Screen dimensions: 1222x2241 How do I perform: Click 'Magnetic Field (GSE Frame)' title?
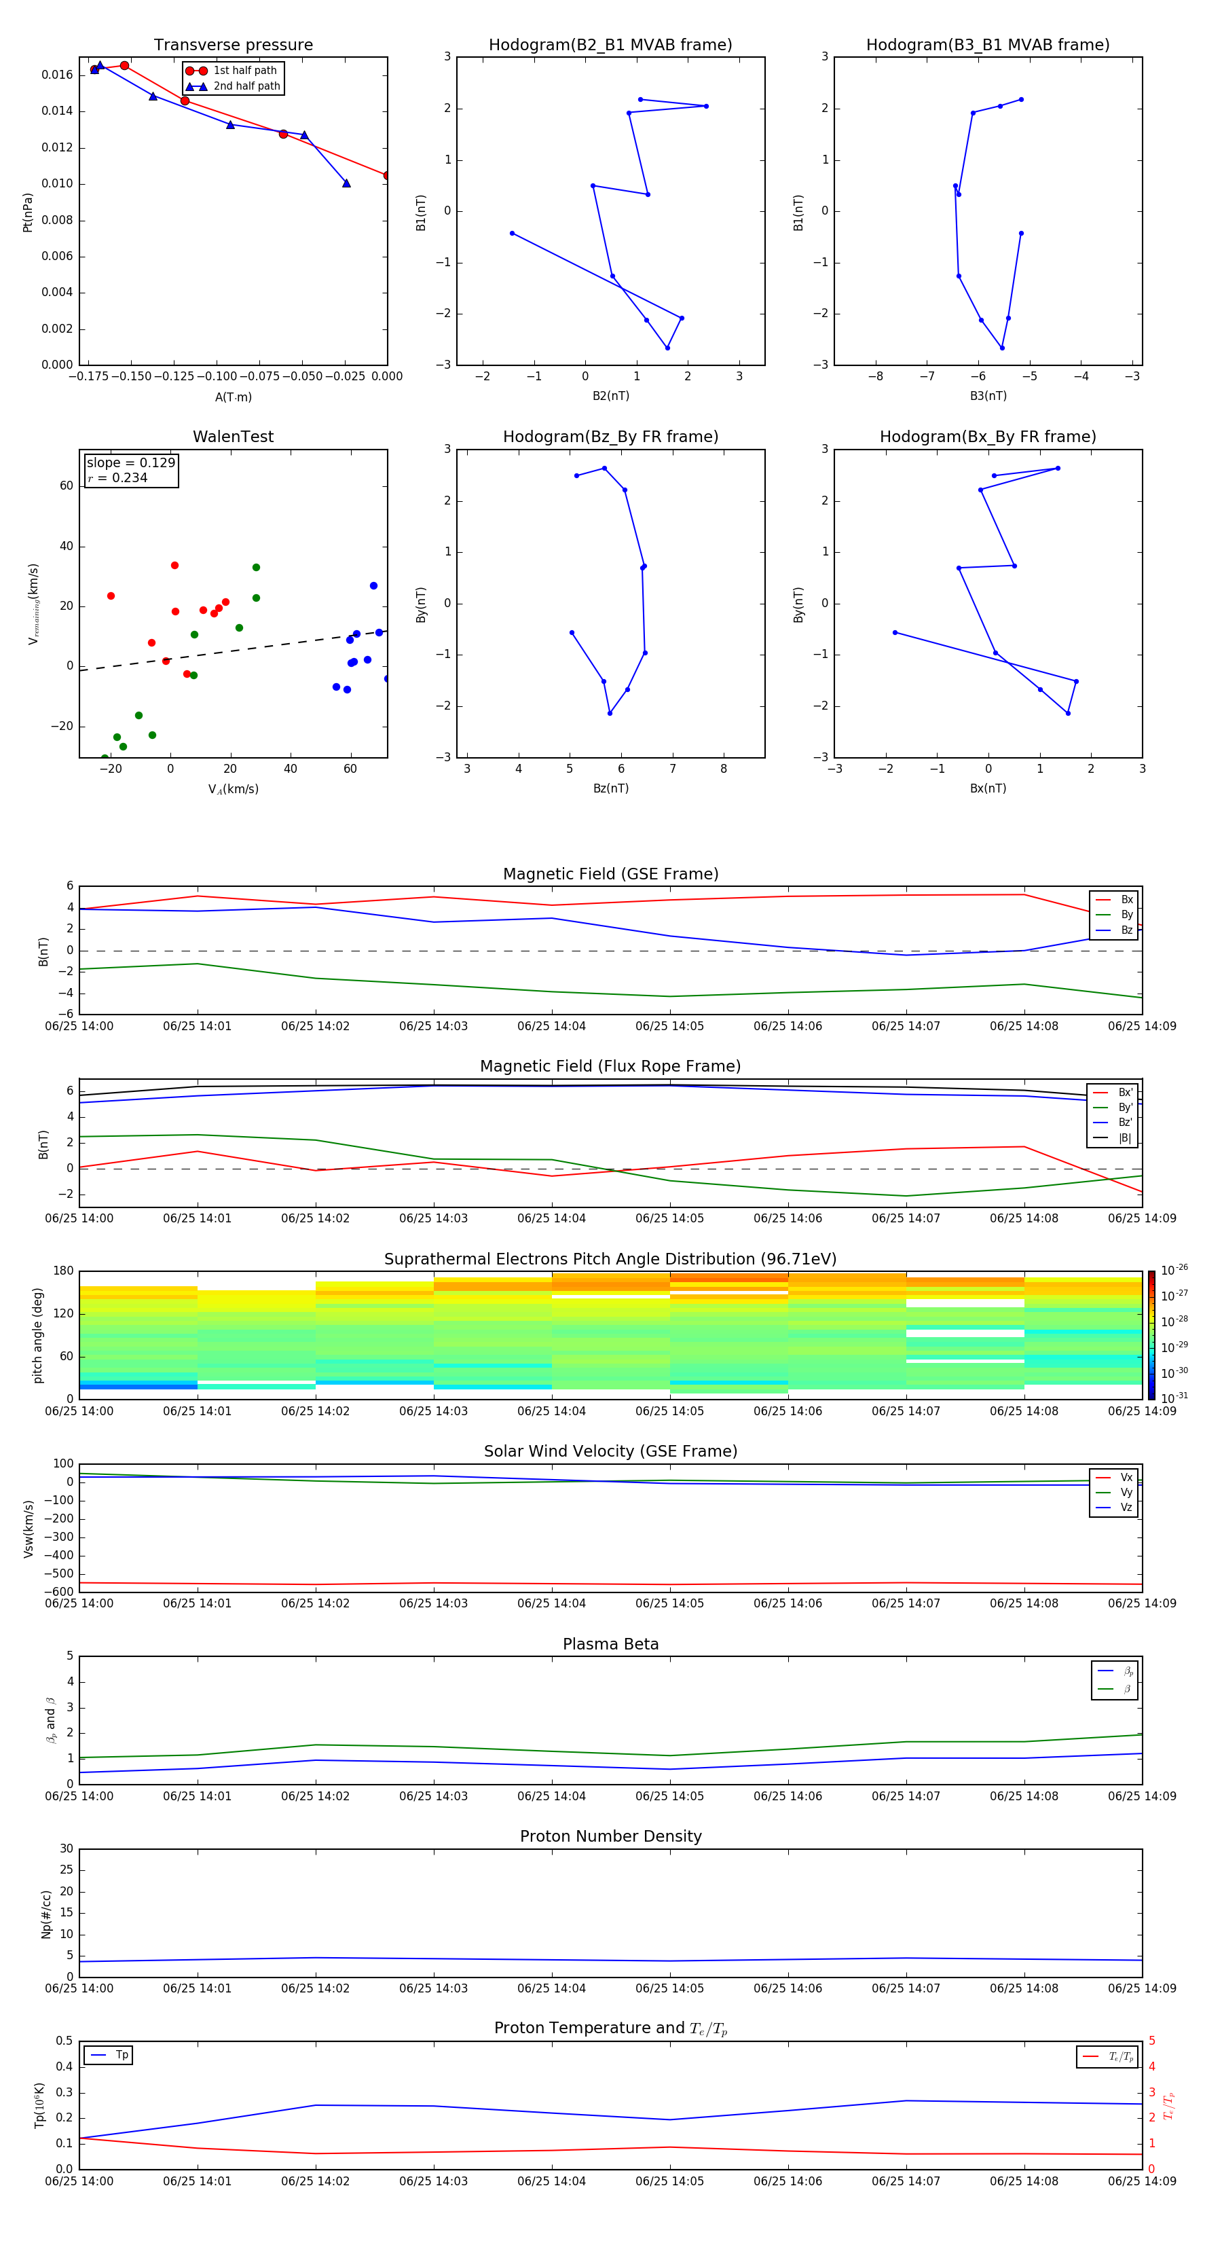click(x=610, y=874)
